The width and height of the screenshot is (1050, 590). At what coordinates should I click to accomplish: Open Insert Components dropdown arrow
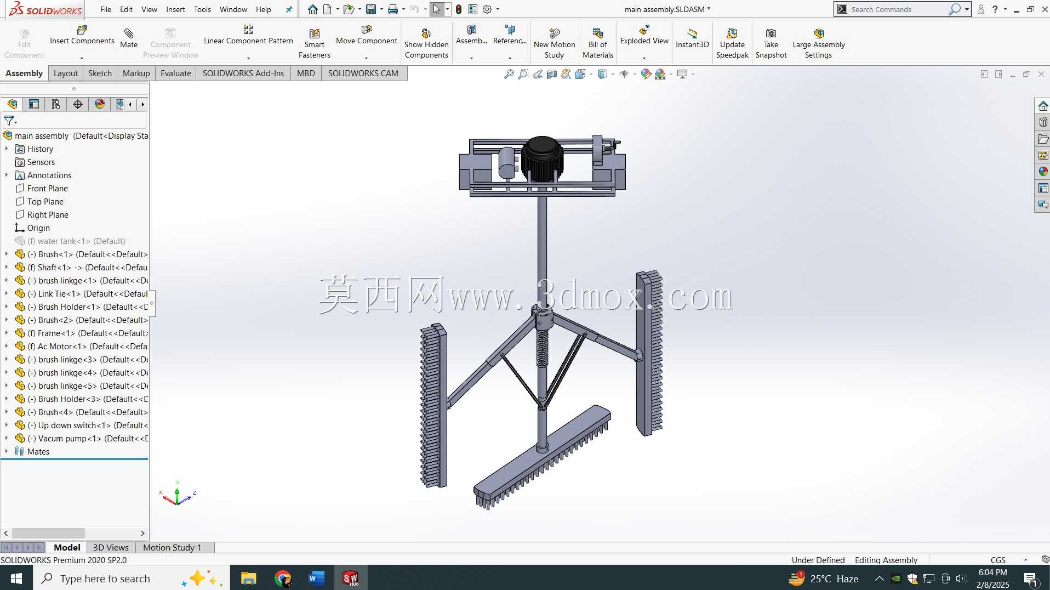click(x=82, y=58)
